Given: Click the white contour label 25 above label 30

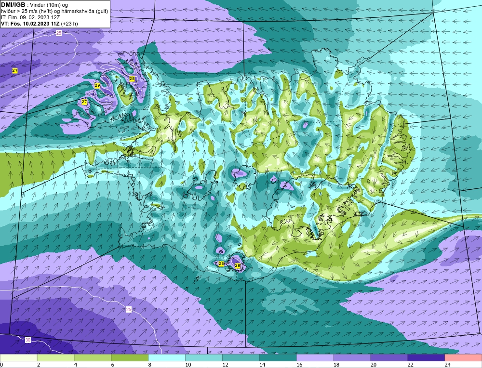Looking at the screenshot, I should click(x=129, y=310).
